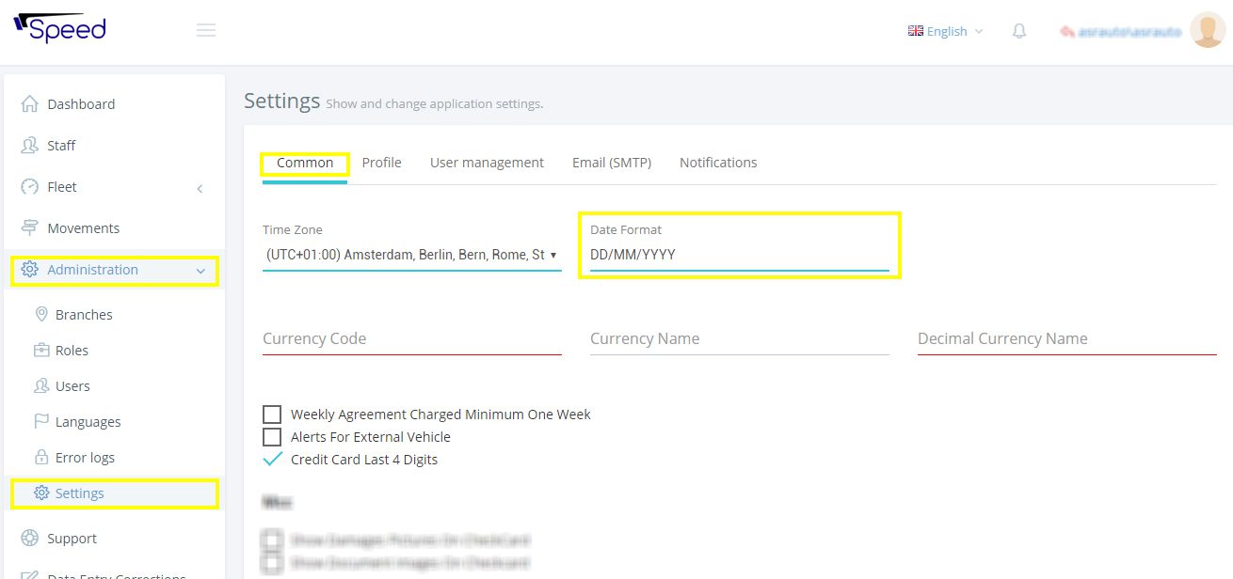Click the user avatar picture
Screen dimensions: 1233x579
click(x=1207, y=30)
